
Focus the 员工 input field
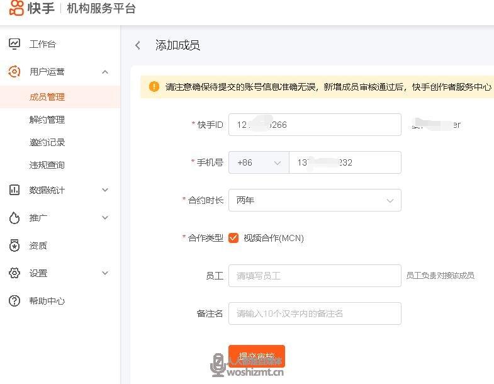pos(315,276)
